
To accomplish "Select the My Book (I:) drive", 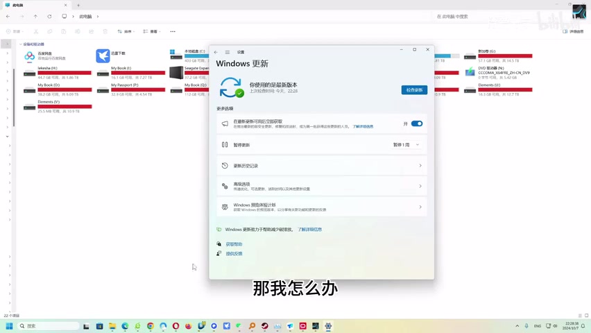I will click(x=131, y=72).
